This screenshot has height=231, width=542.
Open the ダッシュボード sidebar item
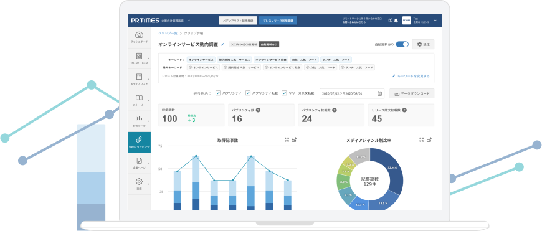(x=139, y=37)
